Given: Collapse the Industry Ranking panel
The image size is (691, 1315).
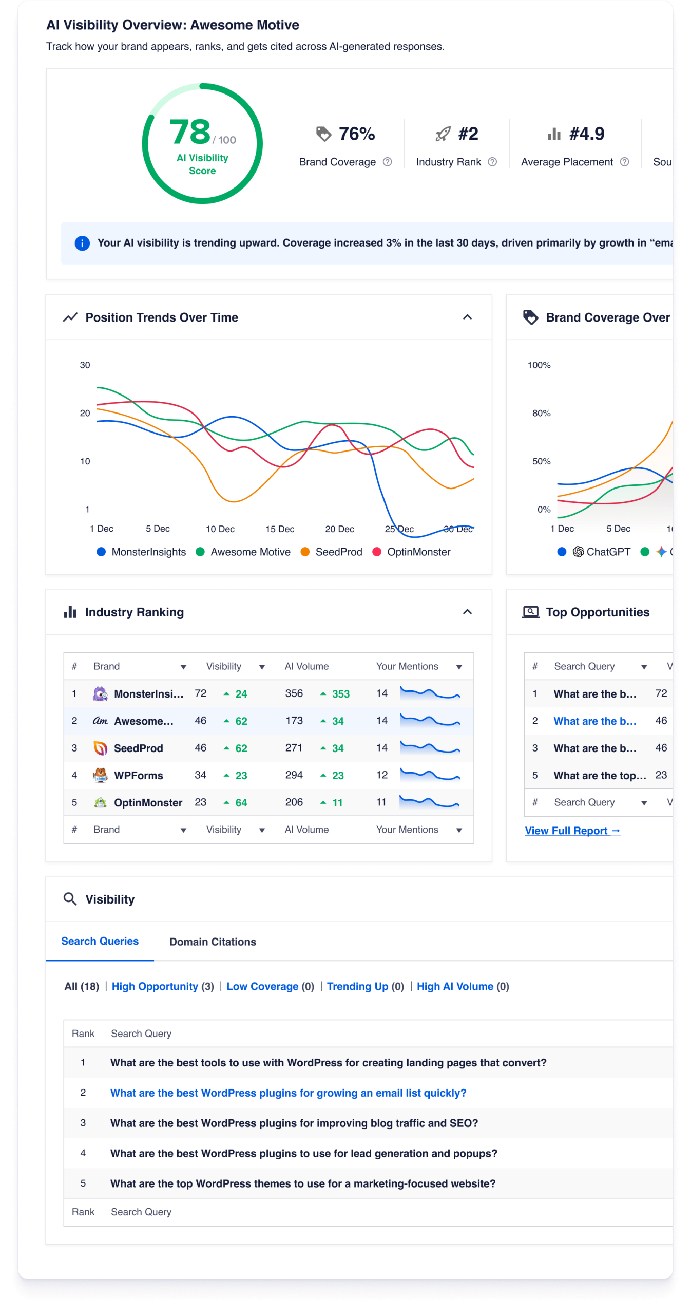Looking at the screenshot, I should click(x=467, y=612).
